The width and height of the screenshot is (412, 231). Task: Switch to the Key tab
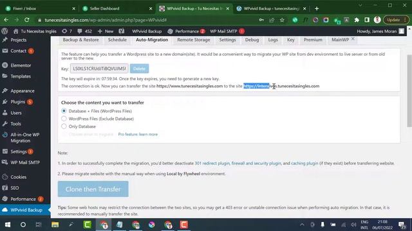pyautogui.click(x=290, y=40)
